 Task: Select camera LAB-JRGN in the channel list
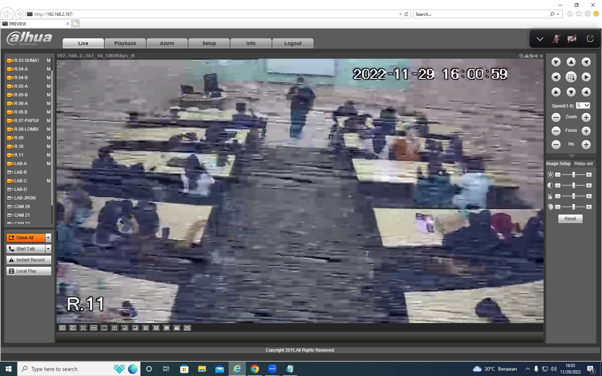coord(25,198)
